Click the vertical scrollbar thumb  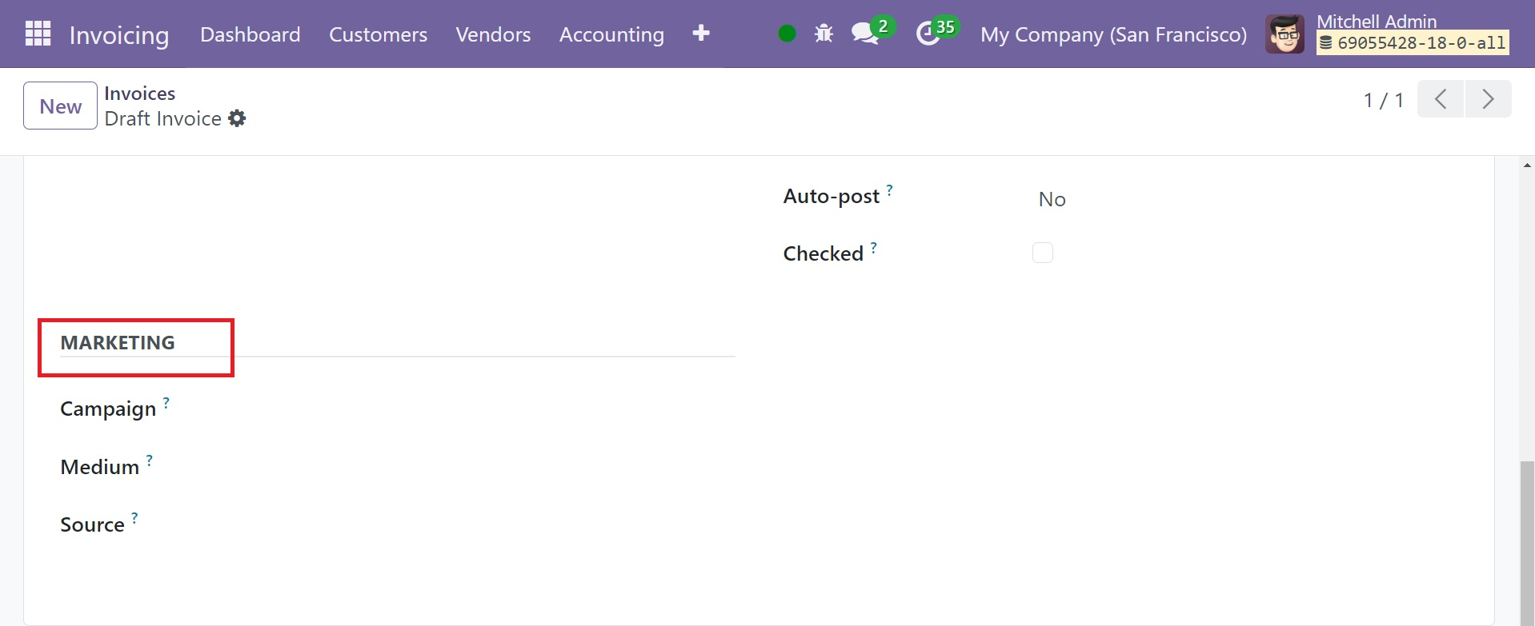pos(1527,543)
